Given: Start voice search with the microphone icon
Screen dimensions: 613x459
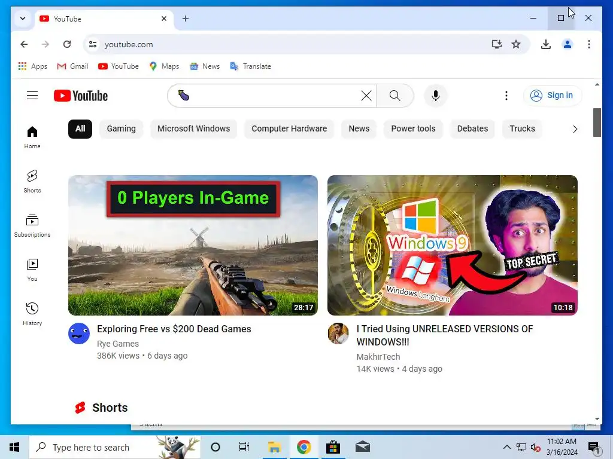Looking at the screenshot, I should click(436, 96).
